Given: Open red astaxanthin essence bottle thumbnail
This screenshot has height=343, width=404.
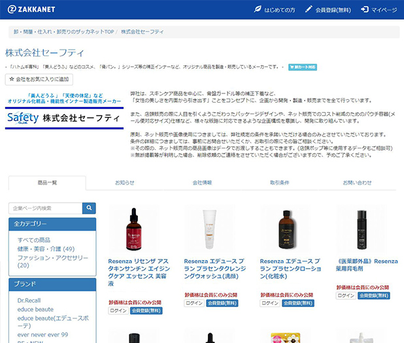Looking at the screenshot, I should coord(134,229).
